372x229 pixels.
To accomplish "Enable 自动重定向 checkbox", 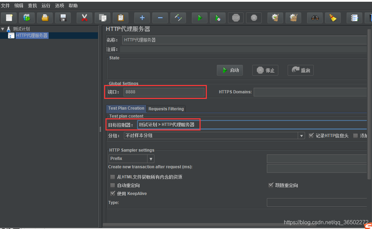I will (112, 185).
